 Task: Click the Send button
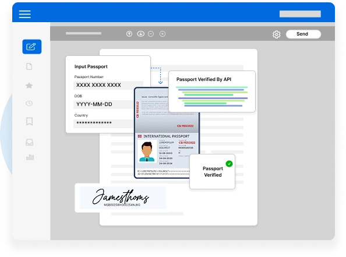coord(303,34)
